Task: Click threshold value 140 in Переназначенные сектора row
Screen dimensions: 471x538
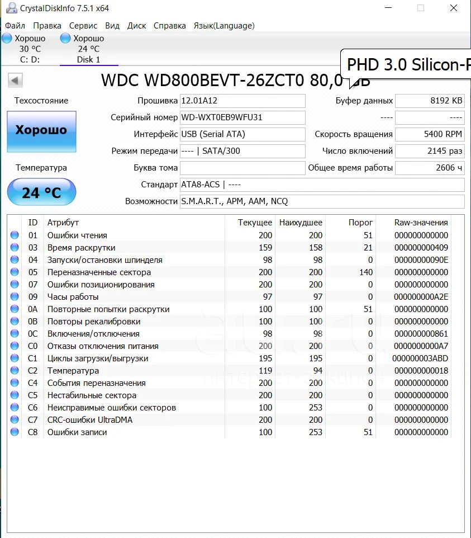Action: coord(366,272)
